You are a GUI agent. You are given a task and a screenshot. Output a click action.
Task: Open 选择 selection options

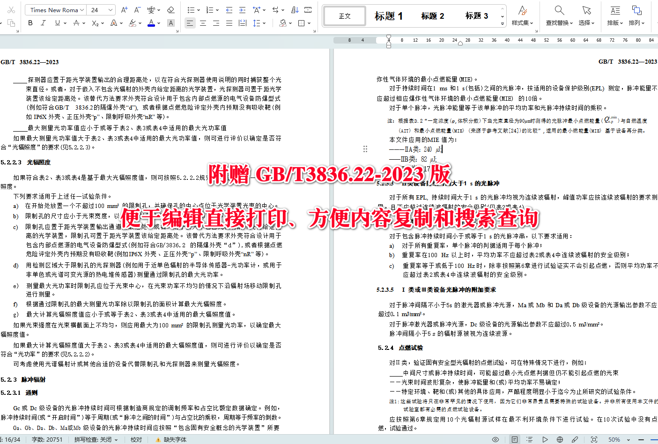pos(587,15)
